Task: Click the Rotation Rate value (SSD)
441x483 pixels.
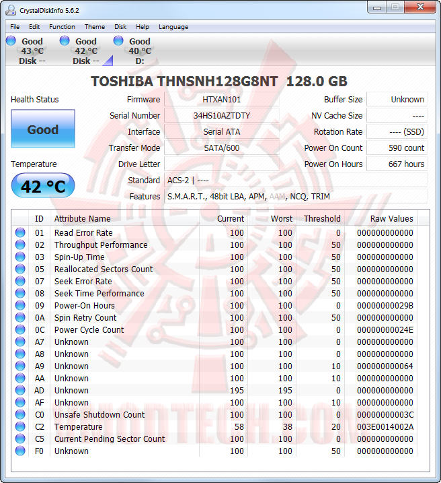Action: [397, 132]
